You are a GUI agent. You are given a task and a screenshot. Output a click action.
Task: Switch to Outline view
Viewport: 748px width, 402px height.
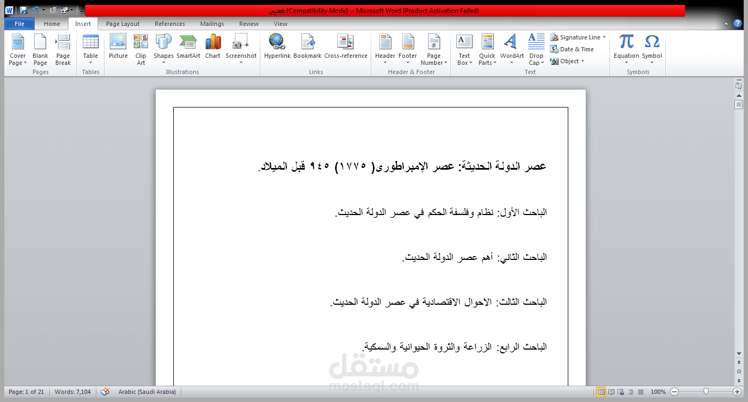tap(632, 392)
